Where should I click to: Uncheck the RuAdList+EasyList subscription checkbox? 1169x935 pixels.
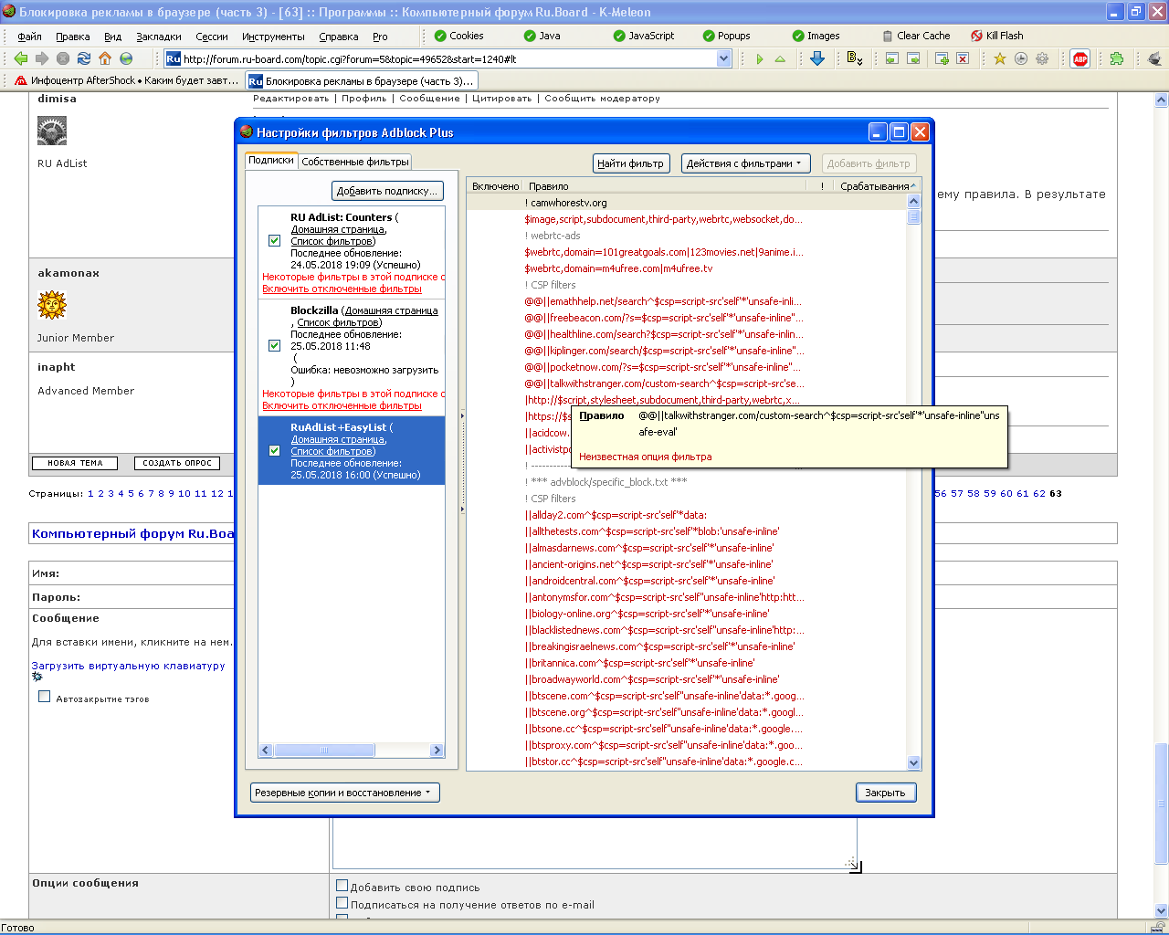tap(274, 450)
